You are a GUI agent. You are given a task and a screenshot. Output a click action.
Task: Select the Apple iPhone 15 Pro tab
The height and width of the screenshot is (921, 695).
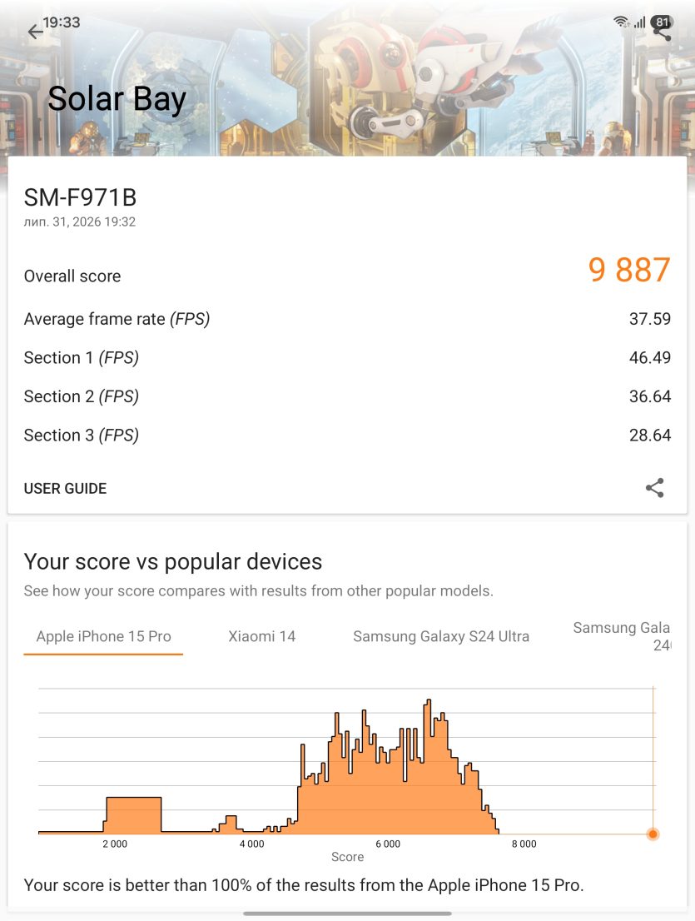(x=103, y=637)
